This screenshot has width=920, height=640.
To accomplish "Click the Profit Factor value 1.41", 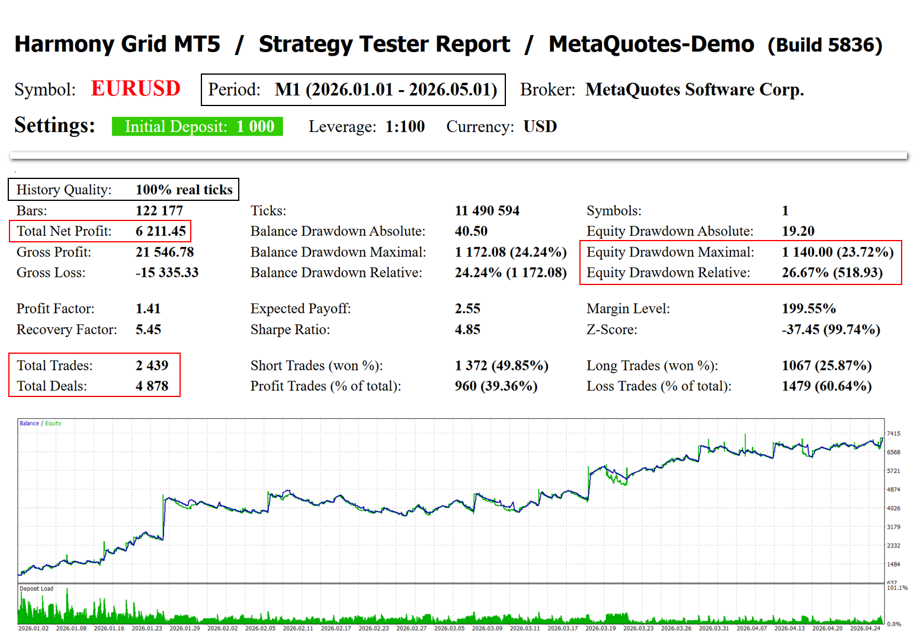I will click(148, 309).
